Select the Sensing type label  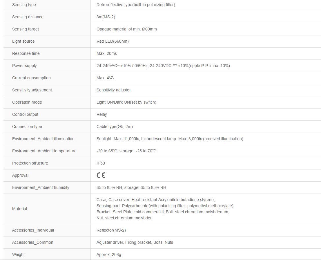(x=24, y=5)
